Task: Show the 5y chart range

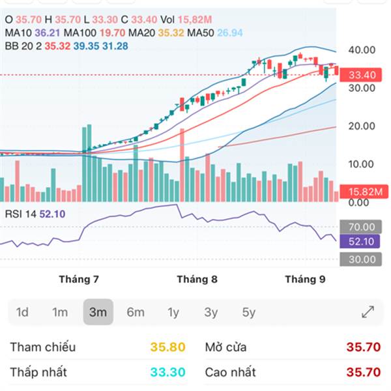Action: tap(249, 312)
